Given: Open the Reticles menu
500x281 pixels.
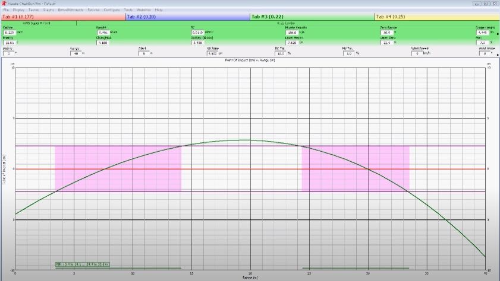Looking at the screenshot, I should coord(93,10).
